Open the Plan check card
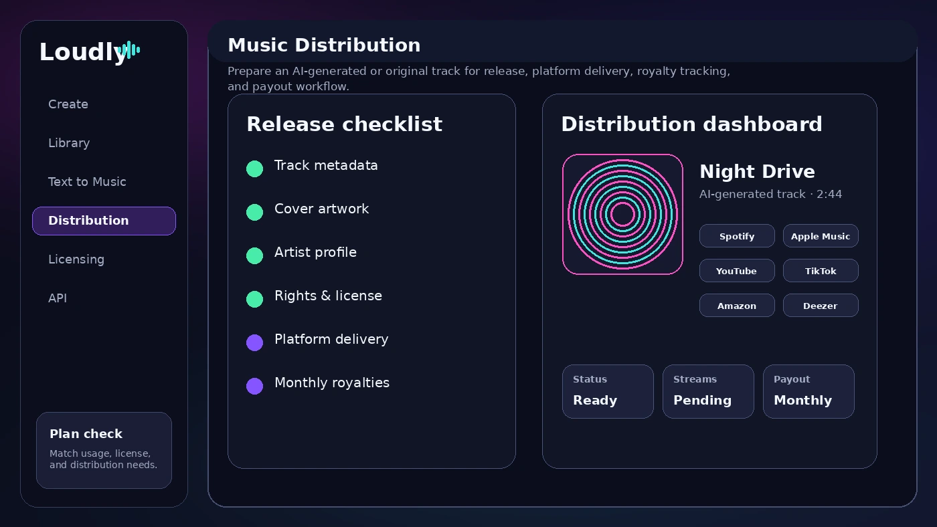 (104, 450)
